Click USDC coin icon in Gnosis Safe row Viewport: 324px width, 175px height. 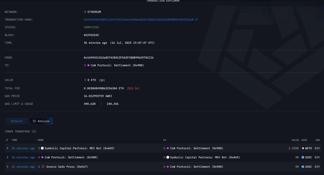coord(303,167)
